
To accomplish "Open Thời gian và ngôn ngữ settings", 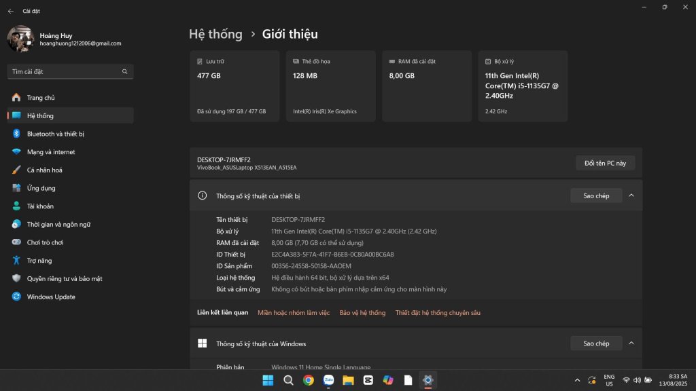I will (x=70, y=224).
